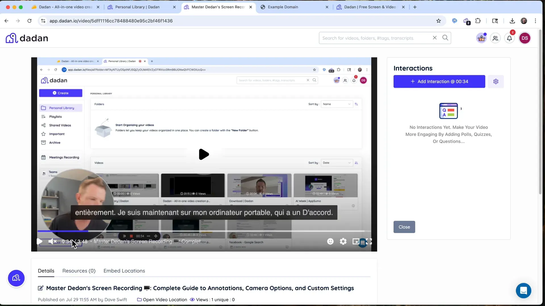Click the video title text under Details
The image size is (545, 306).
click(x=200, y=288)
